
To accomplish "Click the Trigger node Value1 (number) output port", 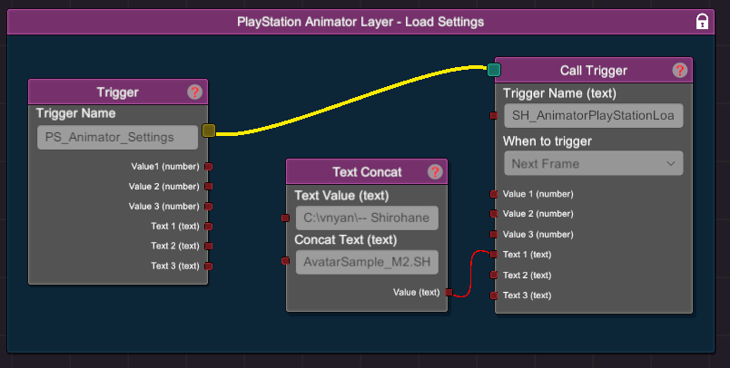I will coord(209,167).
